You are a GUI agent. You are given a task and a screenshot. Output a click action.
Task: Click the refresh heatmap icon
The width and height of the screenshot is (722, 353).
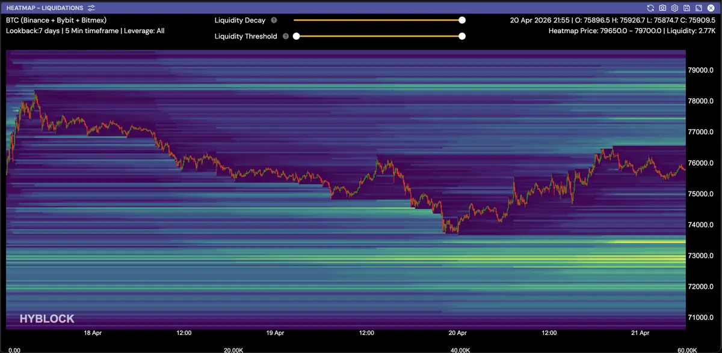tap(650, 8)
